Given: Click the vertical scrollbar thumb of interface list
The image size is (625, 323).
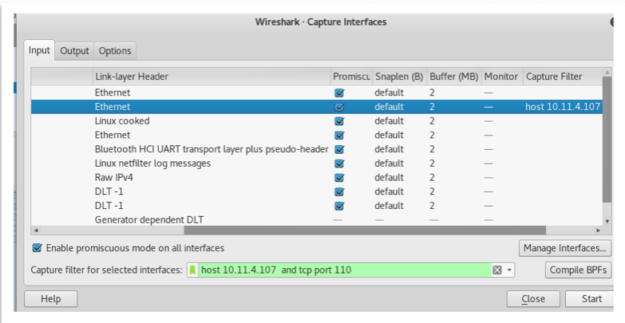Looking at the screenshot, I should tap(607, 140).
